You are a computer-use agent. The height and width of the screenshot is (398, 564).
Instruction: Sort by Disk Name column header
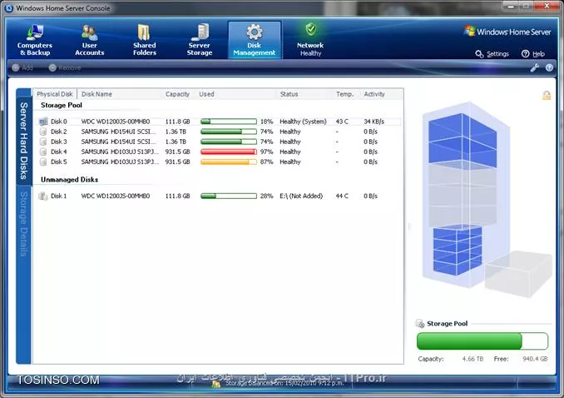tap(96, 94)
